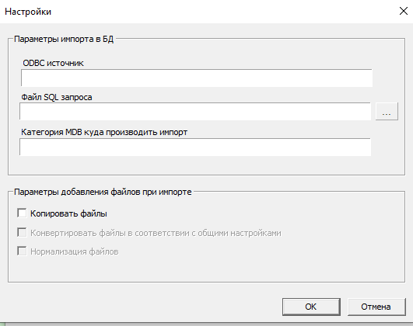
Task: Confirm settings with the OK button
Action: 311,307
